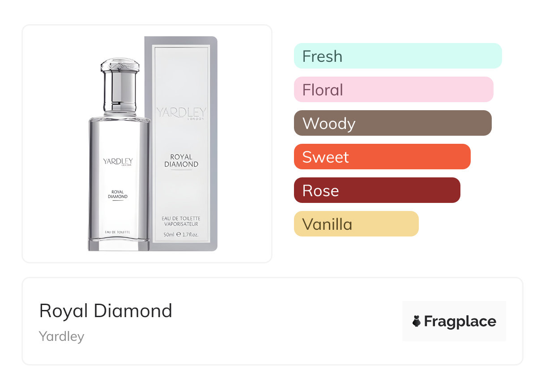Click Eau de Toilette text at the bottle base
The height and width of the screenshot is (387, 545).
coord(117,232)
